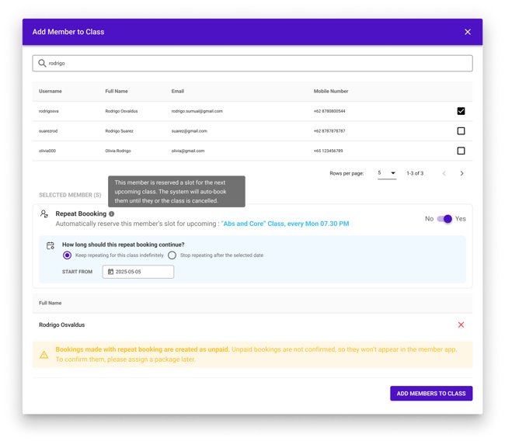Image resolution: width=505 pixels, height=441 pixels.
Task: Open the Rows per page dropdown
Action: point(387,173)
